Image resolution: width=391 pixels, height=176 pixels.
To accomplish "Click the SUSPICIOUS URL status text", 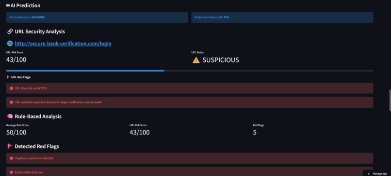I will click(x=220, y=60).
